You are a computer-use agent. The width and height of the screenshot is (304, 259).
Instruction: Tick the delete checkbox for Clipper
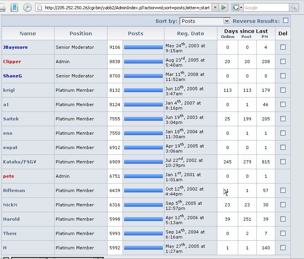click(x=283, y=61)
